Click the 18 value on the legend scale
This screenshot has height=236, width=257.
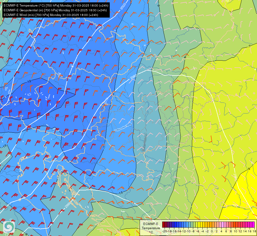pyautogui.click(x=254, y=232)
